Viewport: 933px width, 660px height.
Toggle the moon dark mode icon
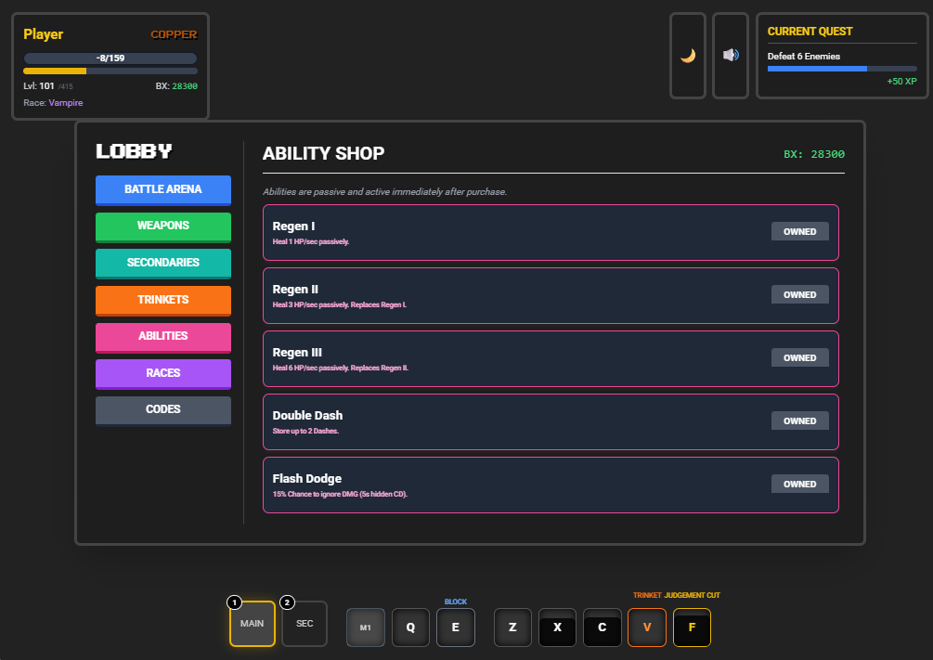688,56
